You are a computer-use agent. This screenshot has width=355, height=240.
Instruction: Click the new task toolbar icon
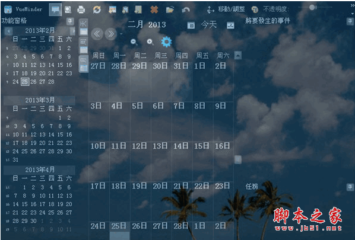click(x=125, y=9)
